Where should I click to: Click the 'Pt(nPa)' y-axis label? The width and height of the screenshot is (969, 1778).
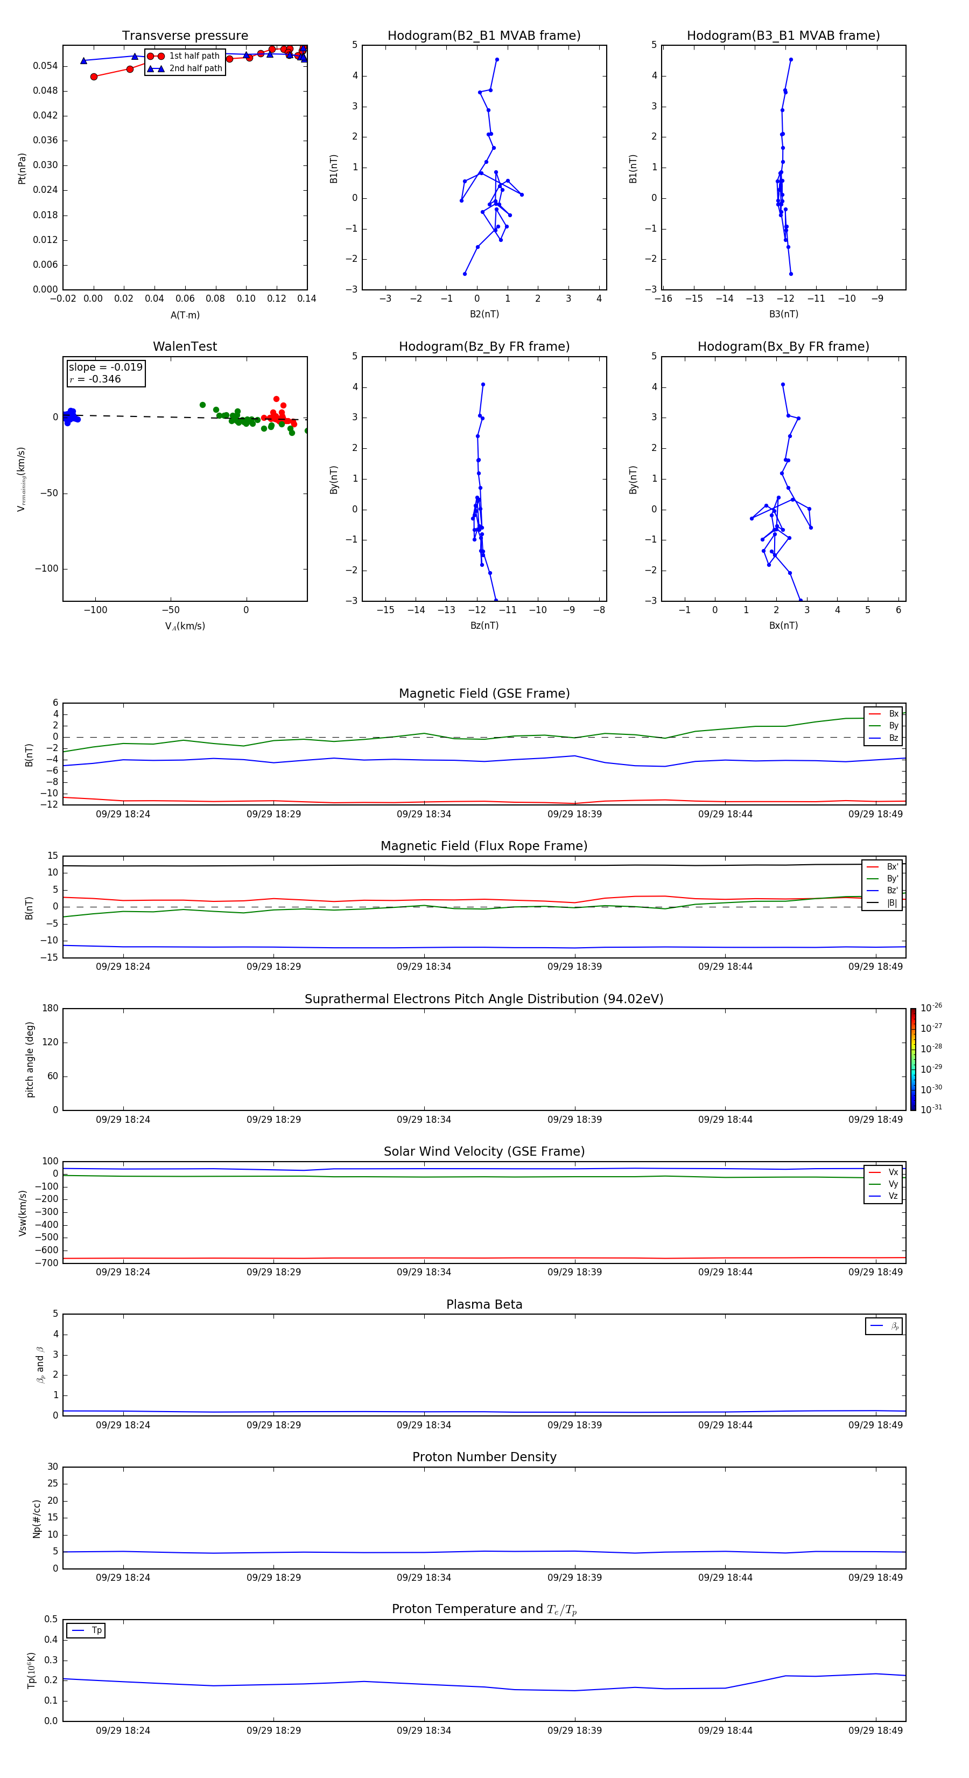[x=22, y=169]
